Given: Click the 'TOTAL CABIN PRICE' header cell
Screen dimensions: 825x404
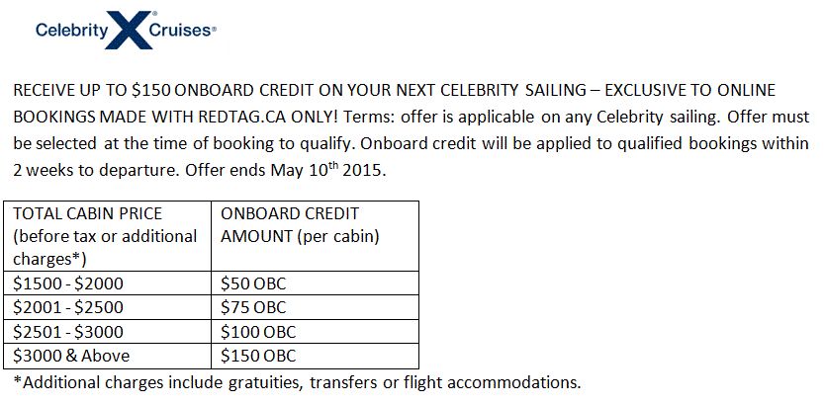Looking at the screenshot, I should pos(107,236).
